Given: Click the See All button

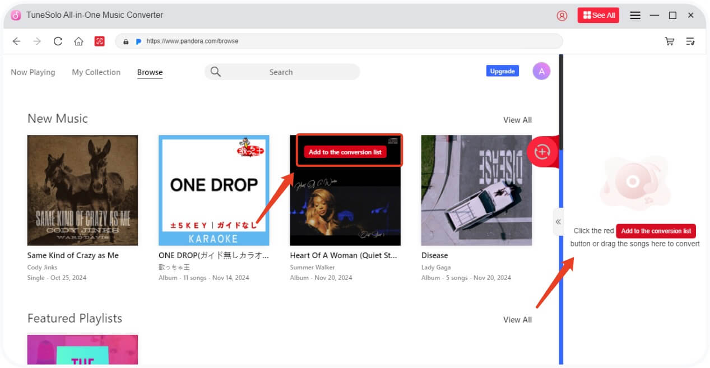Looking at the screenshot, I should click(x=598, y=15).
